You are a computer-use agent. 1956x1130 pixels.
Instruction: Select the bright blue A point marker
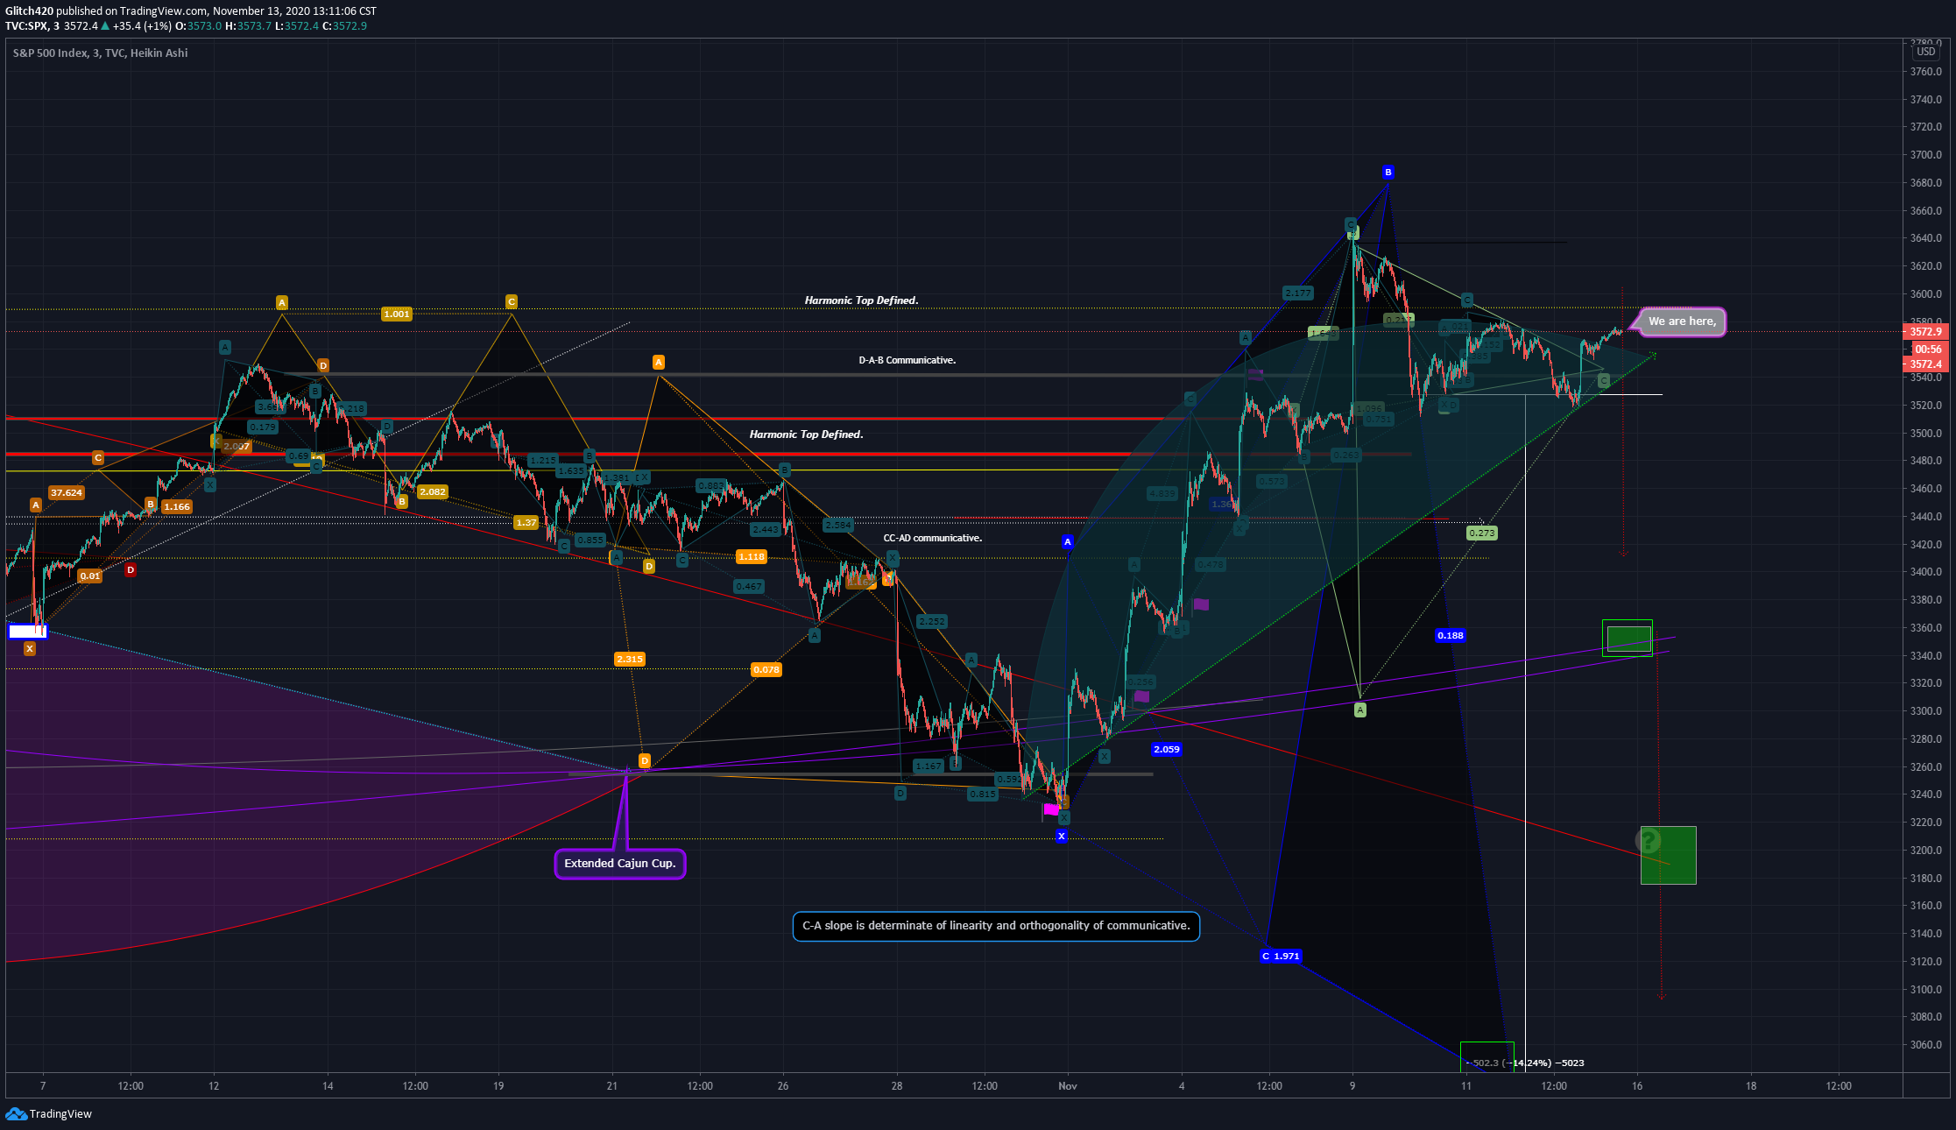pyautogui.click(x=1067, y=542)
